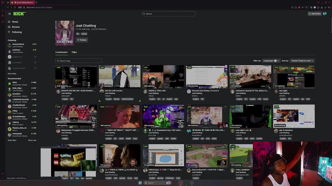Open Opera GX main menu logo

point(3,2)
